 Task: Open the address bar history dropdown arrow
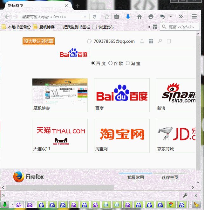click(x=85, y=17)
